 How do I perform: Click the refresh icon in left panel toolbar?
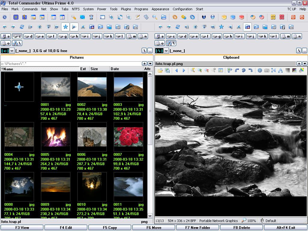coord(22,27)
